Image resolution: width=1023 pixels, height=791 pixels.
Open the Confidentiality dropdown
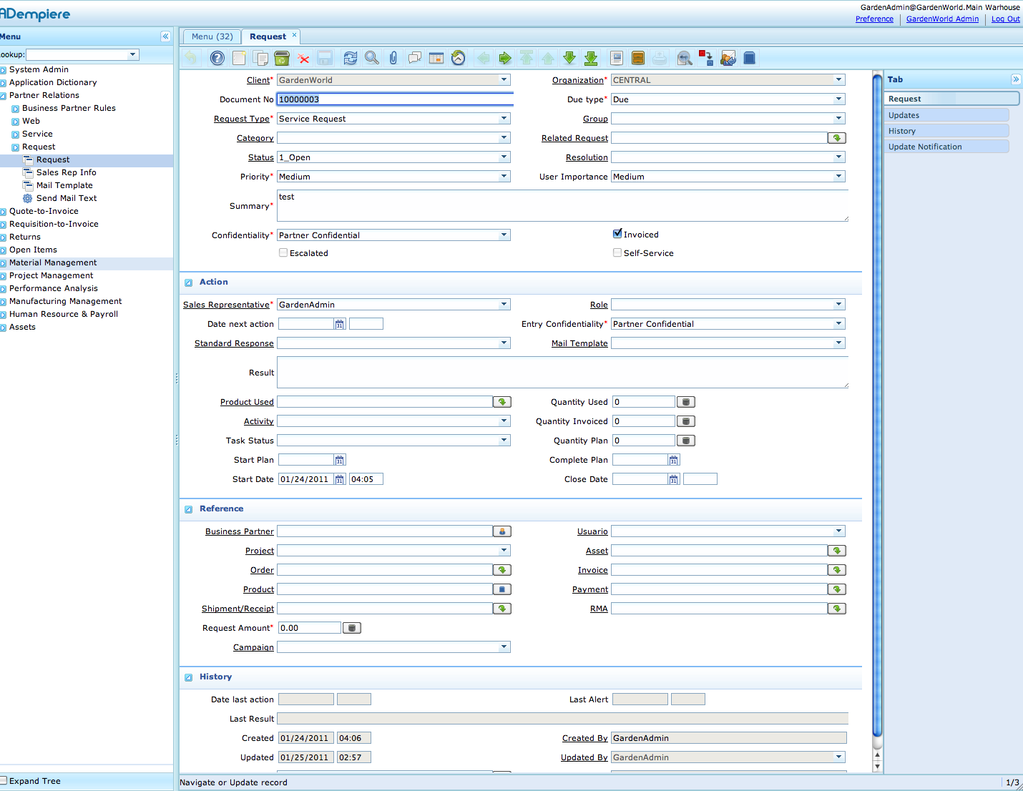click(504, 235)
